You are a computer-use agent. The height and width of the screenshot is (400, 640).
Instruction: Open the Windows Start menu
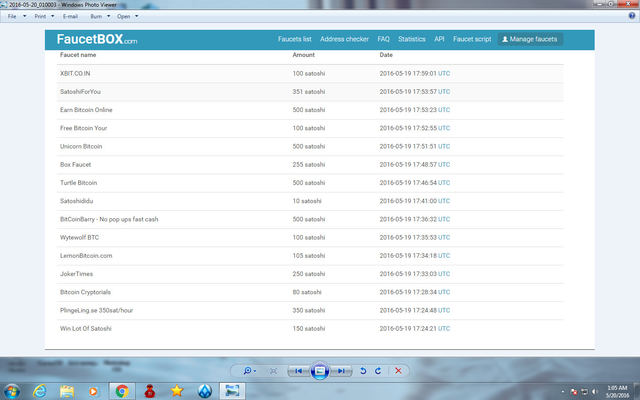point(12,391)
